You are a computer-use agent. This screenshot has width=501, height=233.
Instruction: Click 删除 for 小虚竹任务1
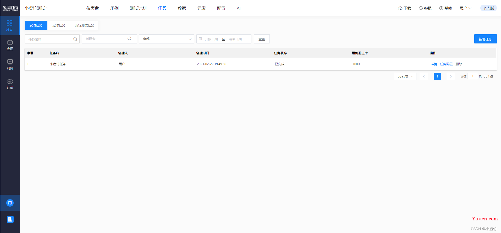[459, 64]
